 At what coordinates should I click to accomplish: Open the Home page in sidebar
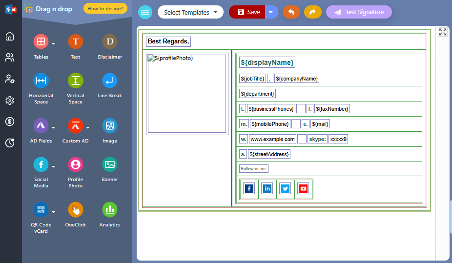point(10,36)
